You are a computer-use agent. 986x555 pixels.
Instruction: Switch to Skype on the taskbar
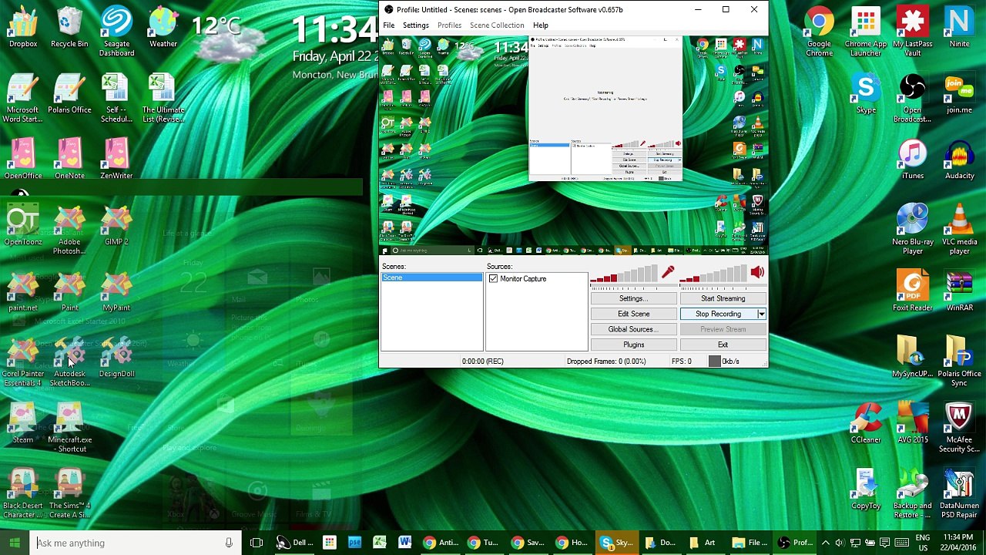619,543
